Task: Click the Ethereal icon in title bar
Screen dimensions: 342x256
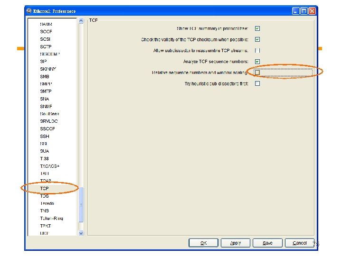Action: [29, 10]
